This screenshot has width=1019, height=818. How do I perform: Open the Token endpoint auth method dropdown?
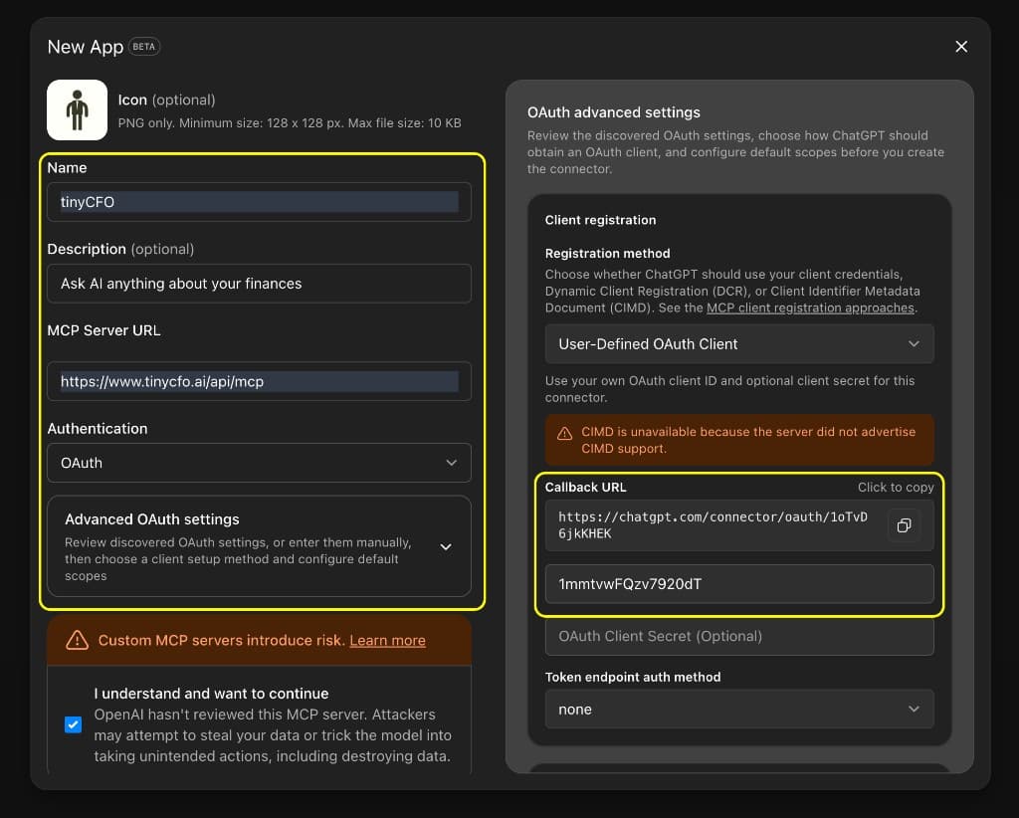[739, 709]
